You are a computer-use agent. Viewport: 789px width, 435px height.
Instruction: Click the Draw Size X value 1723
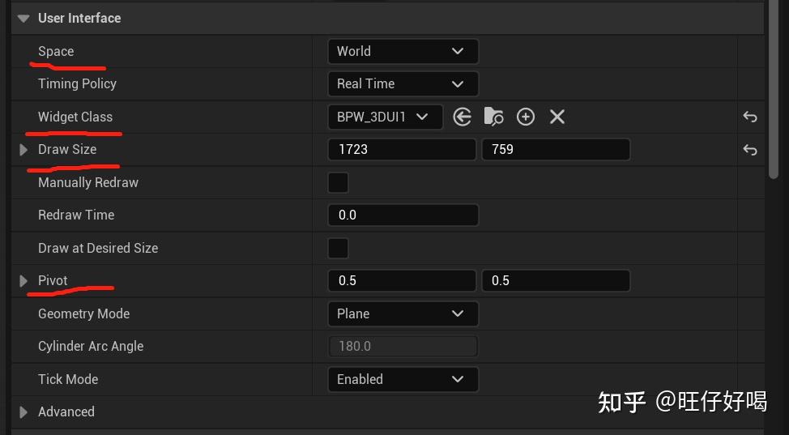(401, 150)
